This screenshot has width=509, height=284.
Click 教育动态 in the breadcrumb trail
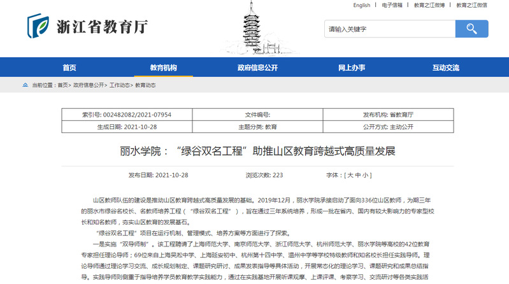[145, 85]
